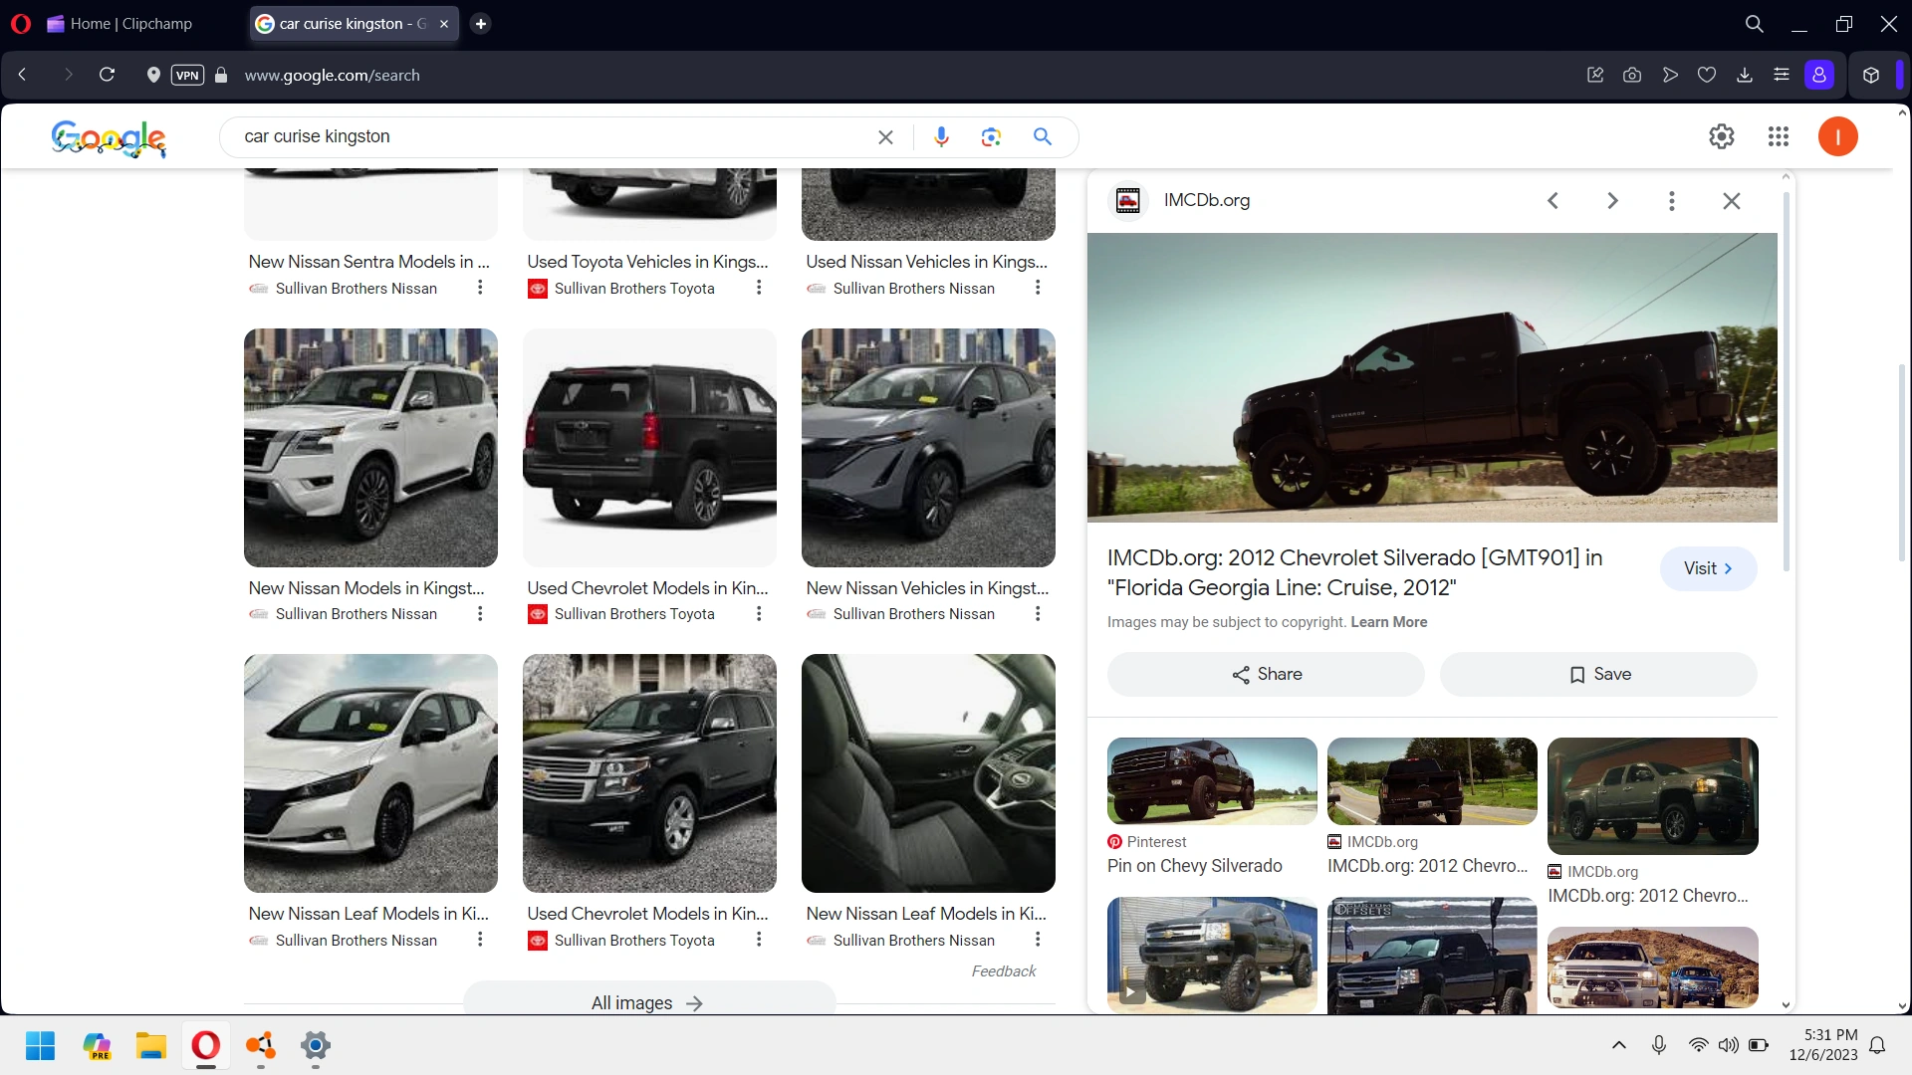Show previous image in preview panel
Viewport: 1912px width, 1075px height.
coord(1553,201)
